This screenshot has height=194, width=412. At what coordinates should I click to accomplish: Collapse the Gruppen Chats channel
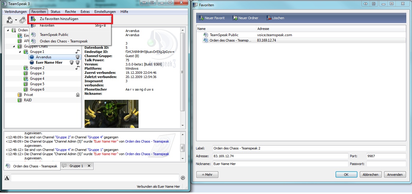point(14,46)
